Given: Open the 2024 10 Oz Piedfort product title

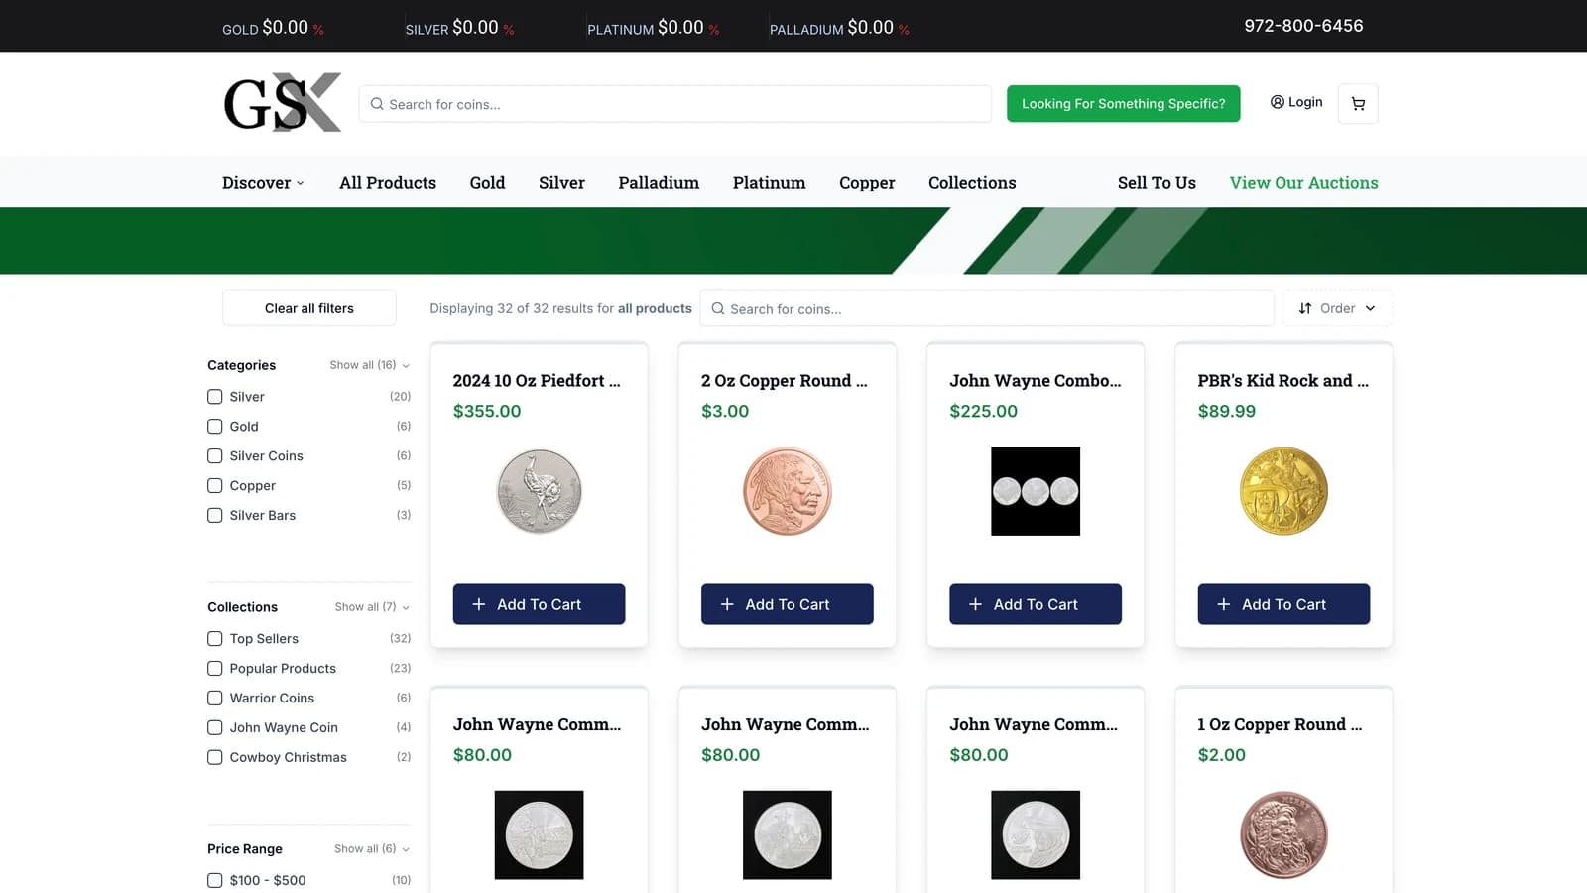Looking at the screenshot, I should point(537,381).
